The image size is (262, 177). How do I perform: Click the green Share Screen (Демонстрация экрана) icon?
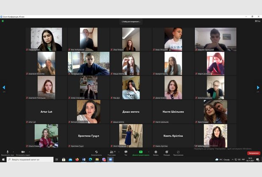pos(141,152)
